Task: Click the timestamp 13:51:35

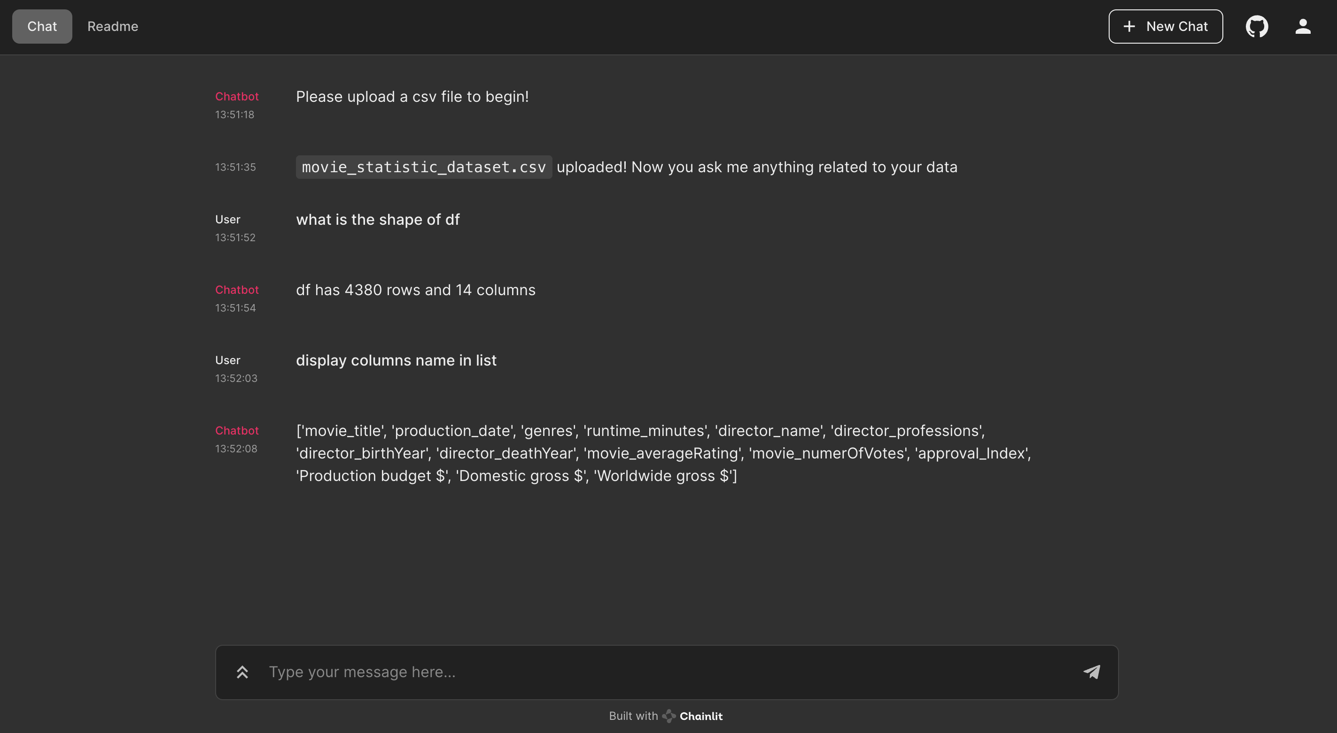Action: click(235, 168)
